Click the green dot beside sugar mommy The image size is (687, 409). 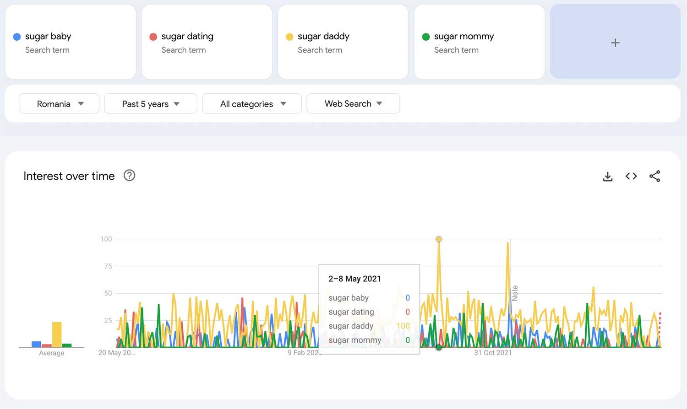(x=426, y=37)
